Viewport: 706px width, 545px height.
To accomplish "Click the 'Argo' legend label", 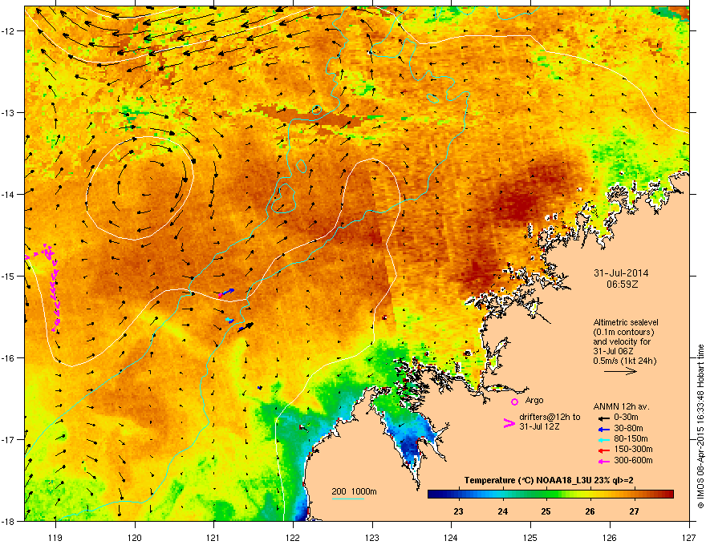I will (534, 400).
